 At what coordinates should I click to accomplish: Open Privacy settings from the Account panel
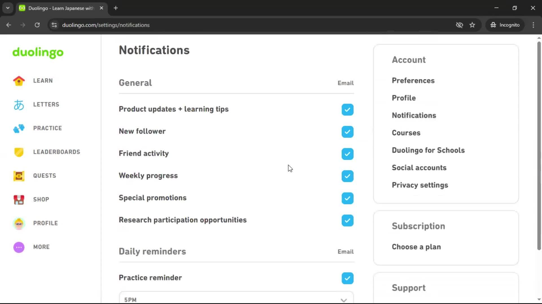pyautogui.click(x=420, y=185)
